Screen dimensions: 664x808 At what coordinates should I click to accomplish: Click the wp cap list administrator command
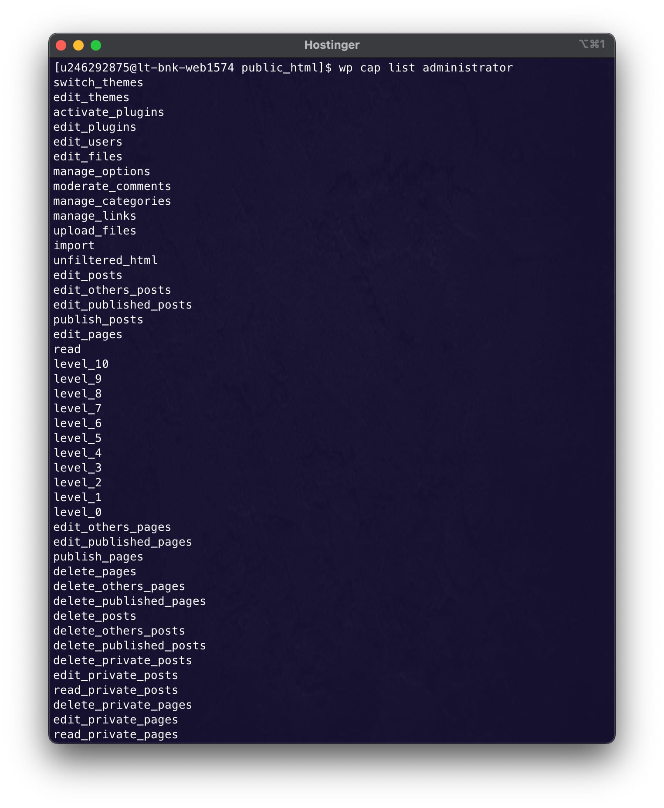pyautogui.click(x=426, y=68)
